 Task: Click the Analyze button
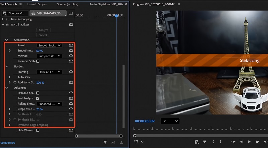tap(43, 30)
